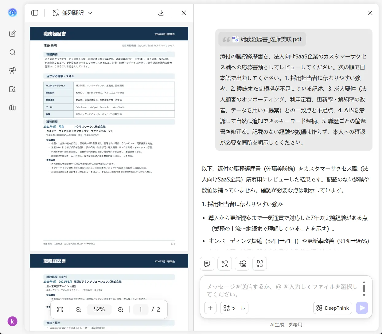This screenshot has width=382, height=334.
Task: Click the 52% zoom level field
Action: click(x=99, y=309)
